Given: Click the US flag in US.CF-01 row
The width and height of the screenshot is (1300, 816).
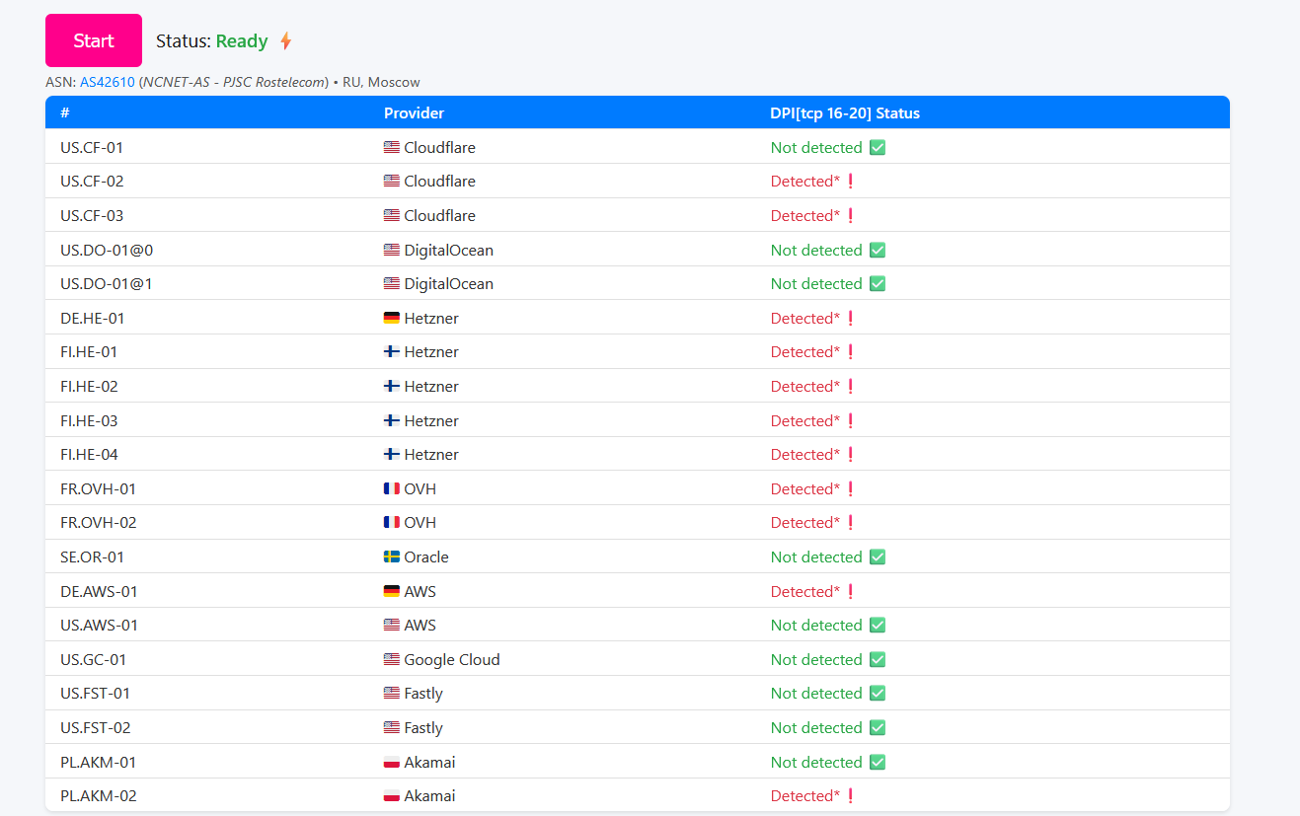Looking at the screenshot, I should tap(392, 147).
